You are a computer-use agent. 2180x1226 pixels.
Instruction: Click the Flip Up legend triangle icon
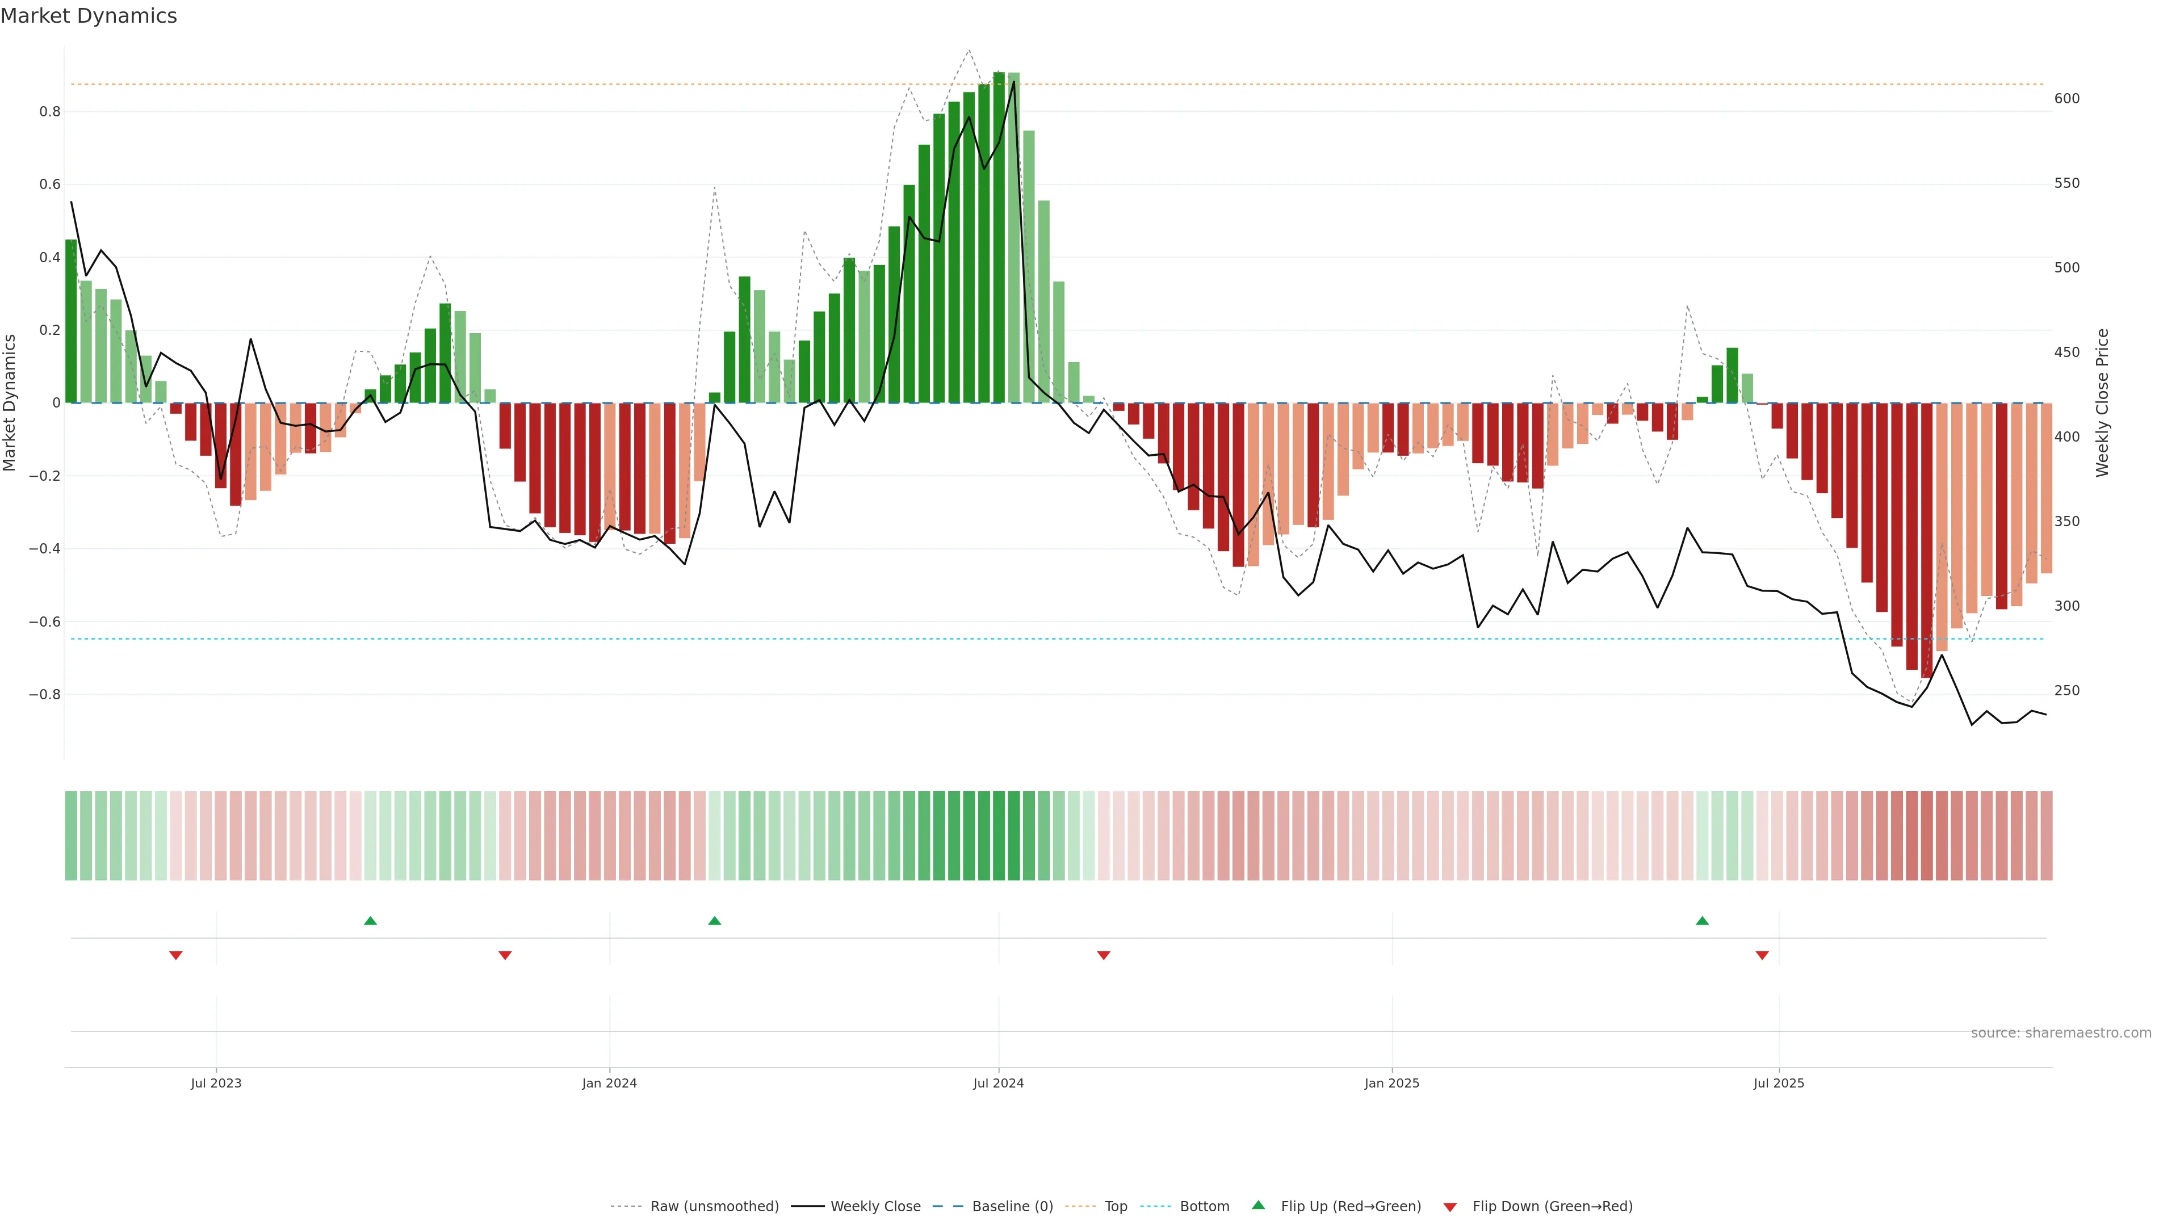[x=1257, y=1205]
